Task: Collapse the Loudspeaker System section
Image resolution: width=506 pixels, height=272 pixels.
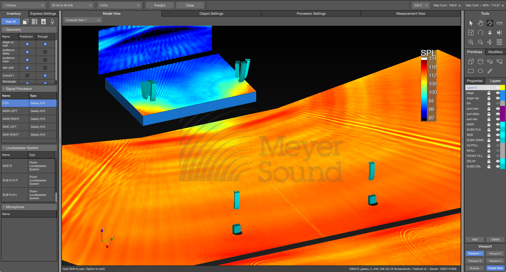Action: [x=4, y=148]
